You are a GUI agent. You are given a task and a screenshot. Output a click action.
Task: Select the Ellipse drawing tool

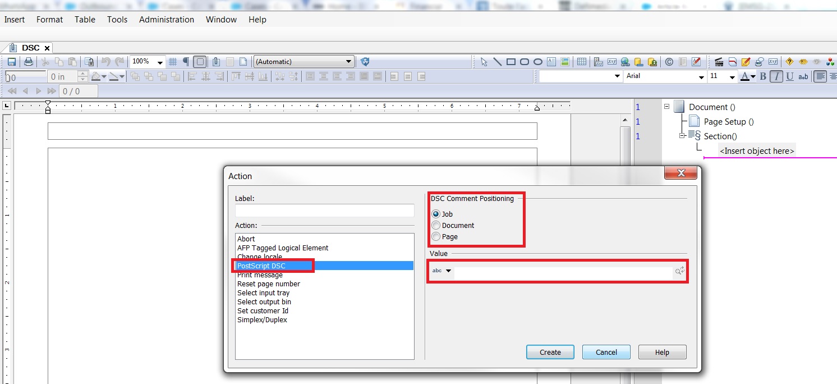point(537,62)
